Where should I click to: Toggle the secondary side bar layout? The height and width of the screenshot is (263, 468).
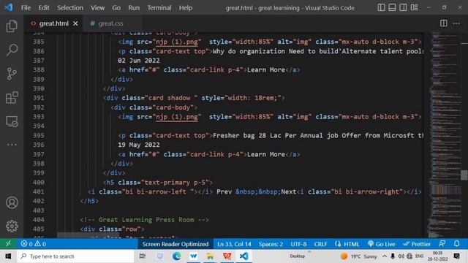click(x=403, y=7)
